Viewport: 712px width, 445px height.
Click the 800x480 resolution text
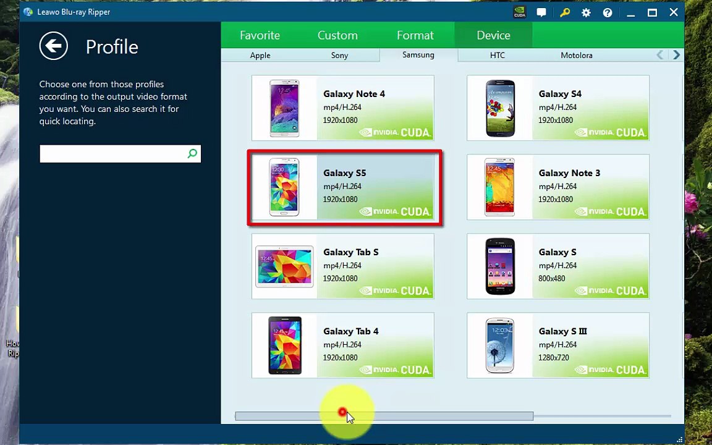(x=552, y=278)
